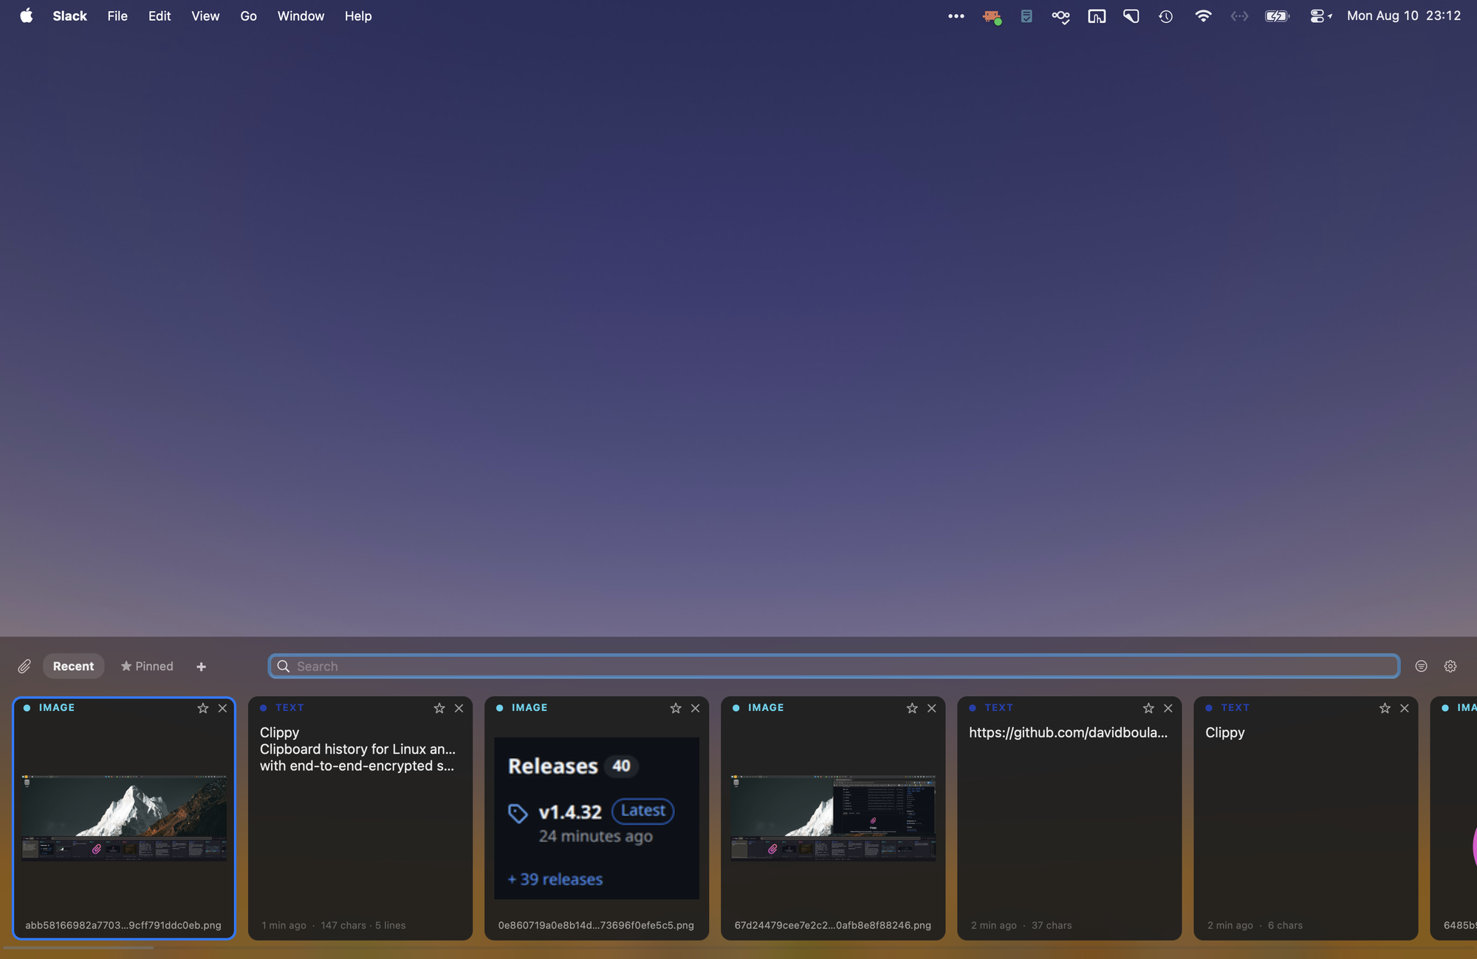
Task: Click the IMAGE type label of Releases card
Action: pos(530,707)
